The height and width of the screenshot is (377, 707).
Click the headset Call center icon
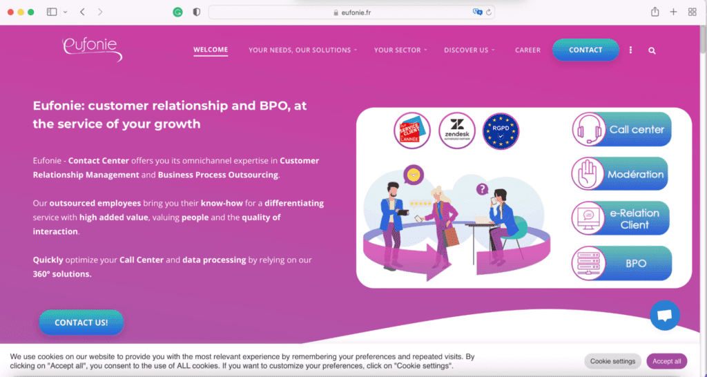(x=590, y=129)
